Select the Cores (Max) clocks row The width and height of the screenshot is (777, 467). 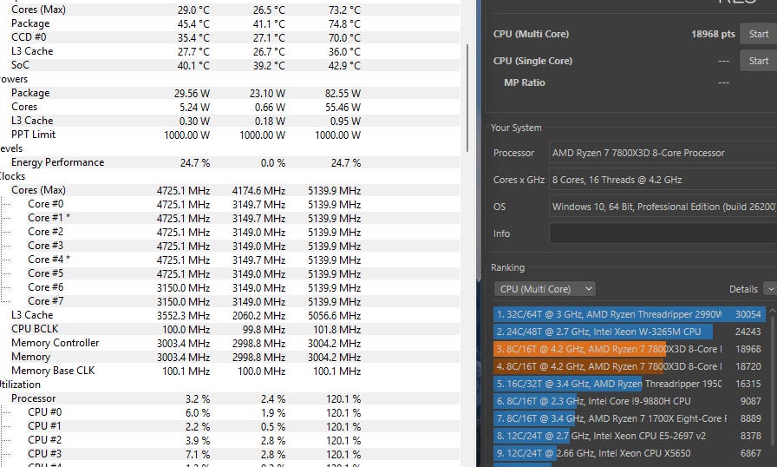pos(230,190)
